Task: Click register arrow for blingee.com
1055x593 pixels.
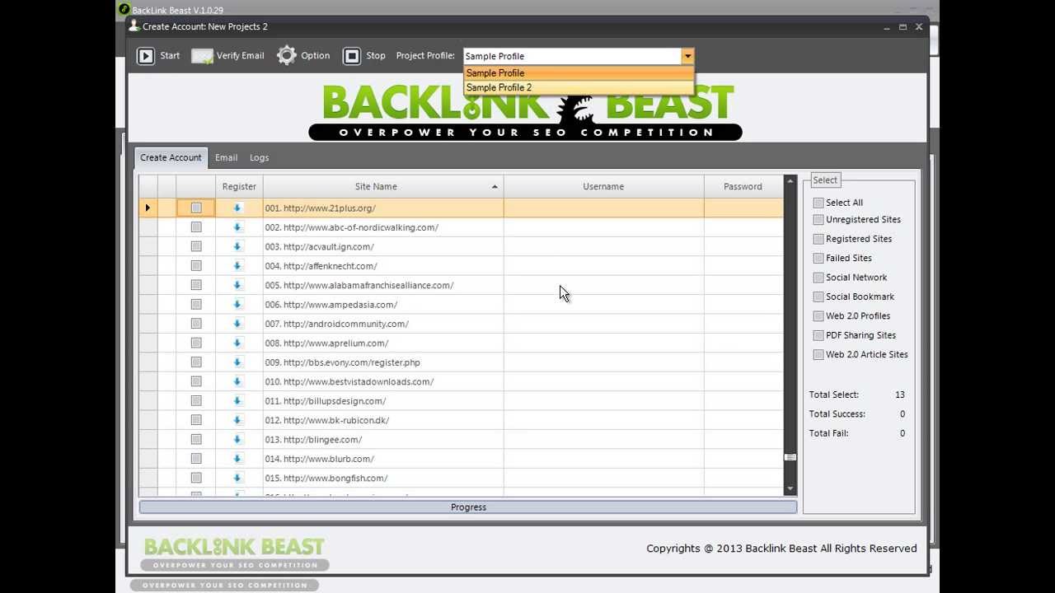Action: [237, 439]
